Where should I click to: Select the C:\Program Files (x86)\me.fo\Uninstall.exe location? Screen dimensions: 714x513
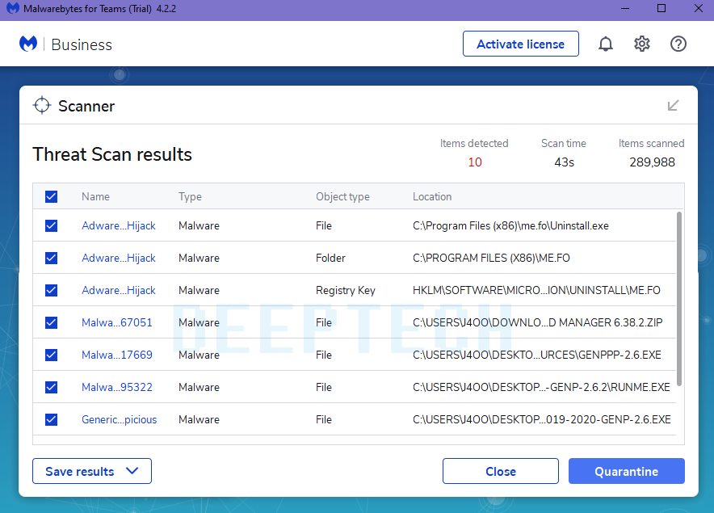point(510,225)
